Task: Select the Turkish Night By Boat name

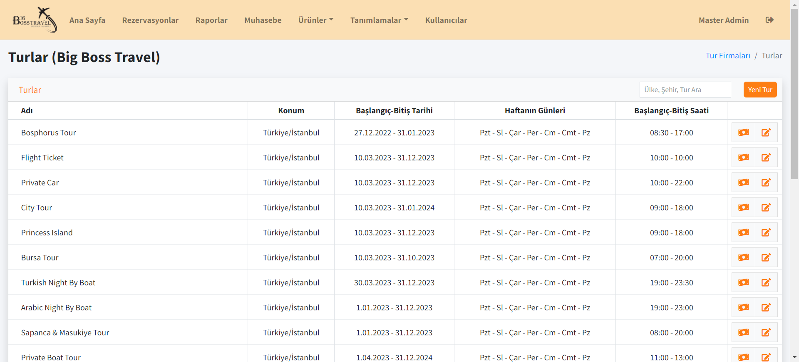Action: pyautogui.click(x=58, y=282)
